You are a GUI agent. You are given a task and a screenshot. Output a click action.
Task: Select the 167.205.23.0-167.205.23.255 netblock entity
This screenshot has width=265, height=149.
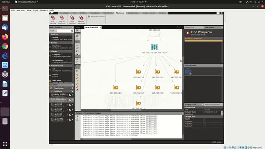(x=154, y=47)
